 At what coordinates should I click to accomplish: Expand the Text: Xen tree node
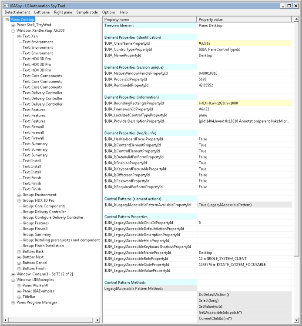19,37
